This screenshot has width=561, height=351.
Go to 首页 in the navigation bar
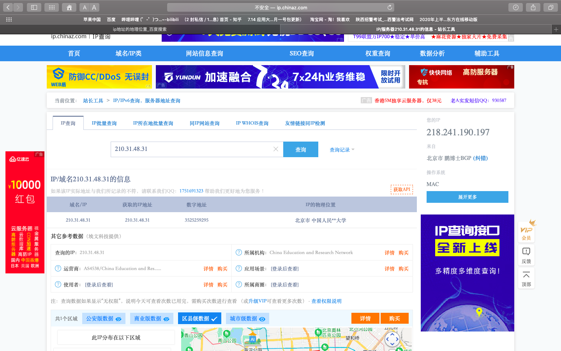(74, 53)
